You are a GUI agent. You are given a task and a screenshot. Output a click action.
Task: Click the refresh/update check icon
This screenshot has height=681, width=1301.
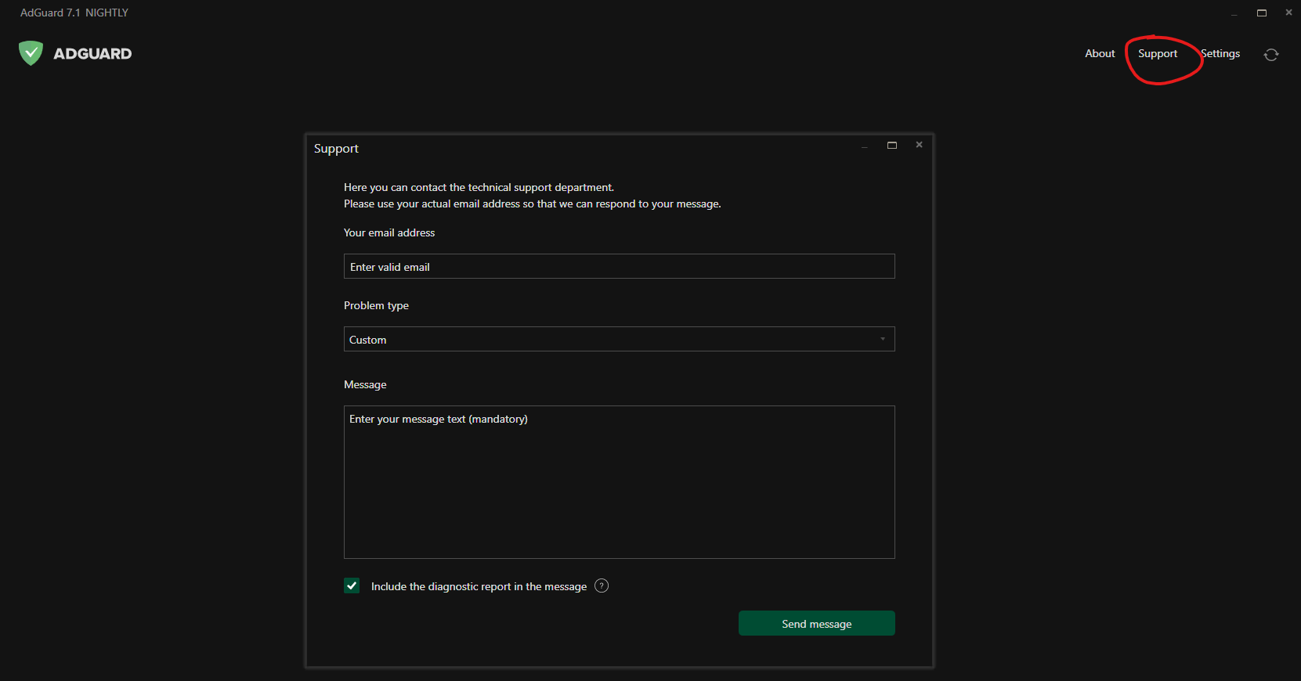(x=1271, y=54)
